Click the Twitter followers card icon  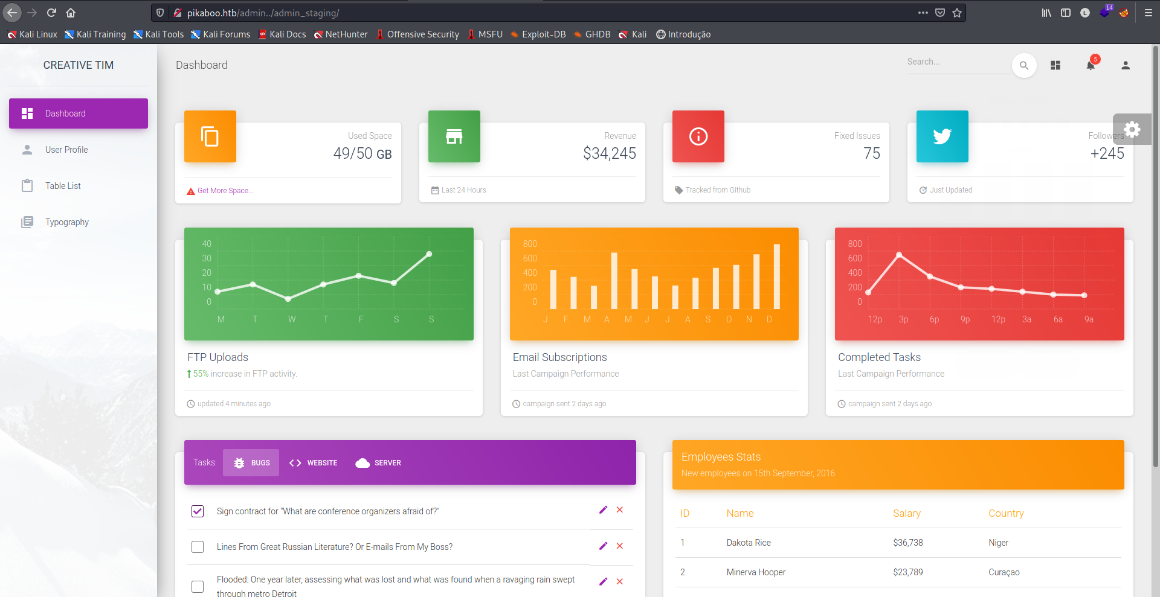point(942,136)
